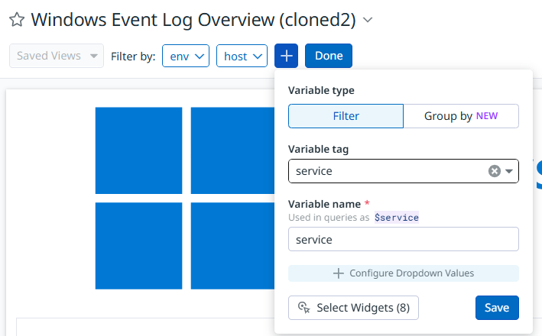Image resolution: width=542 pixels, height=336 pixels.
Task: Open Configure Dropdown Values
Action: point(403,273)
